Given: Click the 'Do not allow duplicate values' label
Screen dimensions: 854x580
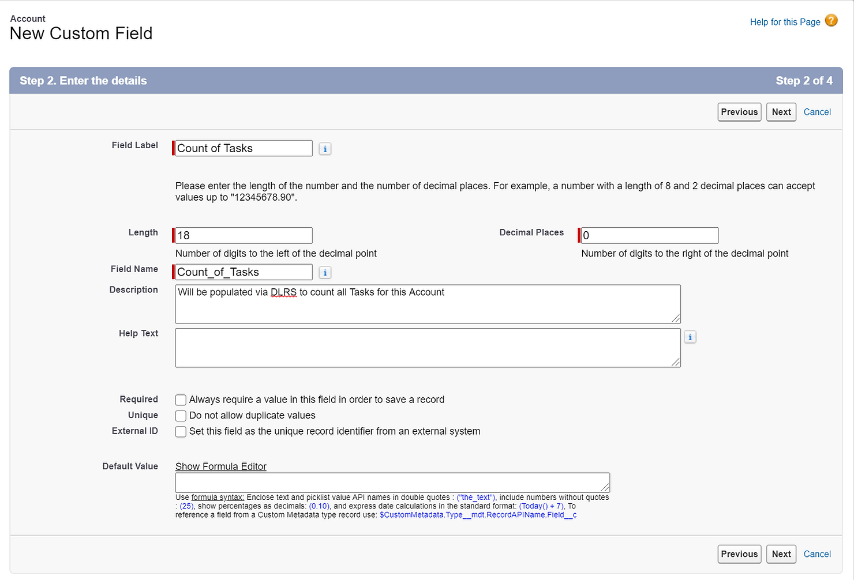Looking at the screenshot, I should pos(252,416).
